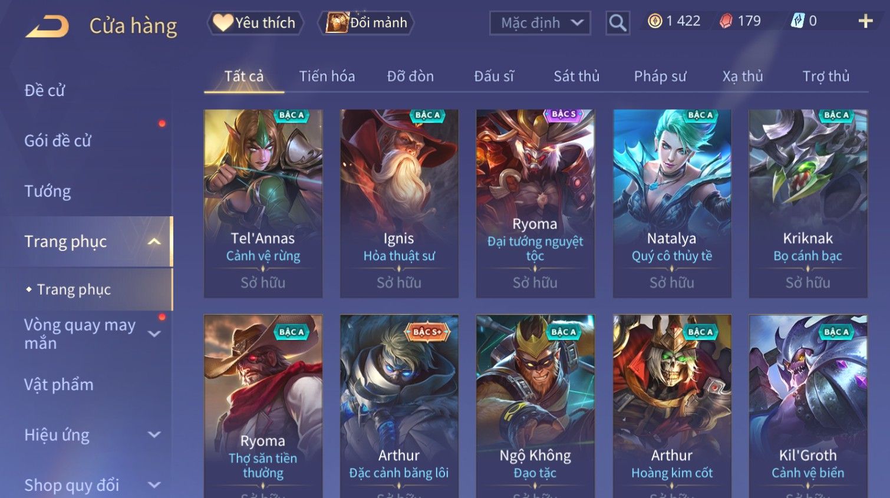The image size is (890, 498).
Task: Tap the plus icon to add currency
Action: [x=865, y=22]
